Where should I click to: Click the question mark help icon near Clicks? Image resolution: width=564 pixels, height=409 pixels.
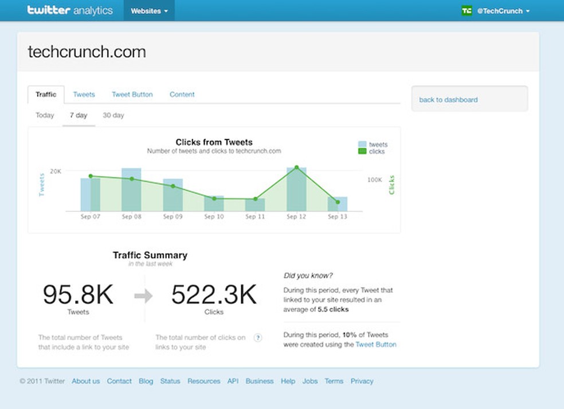pos(258,337)
